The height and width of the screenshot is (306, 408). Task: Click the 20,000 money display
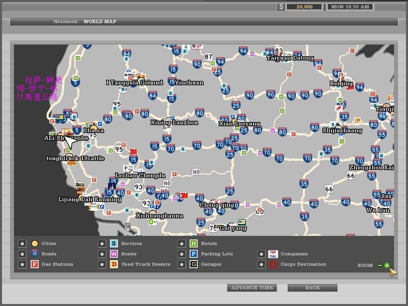304,7
